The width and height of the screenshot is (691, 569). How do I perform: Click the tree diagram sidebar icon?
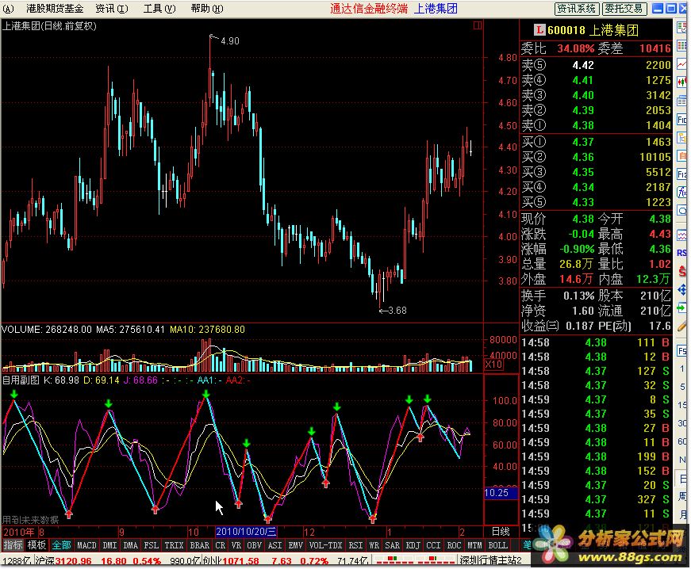pos(681,138)
